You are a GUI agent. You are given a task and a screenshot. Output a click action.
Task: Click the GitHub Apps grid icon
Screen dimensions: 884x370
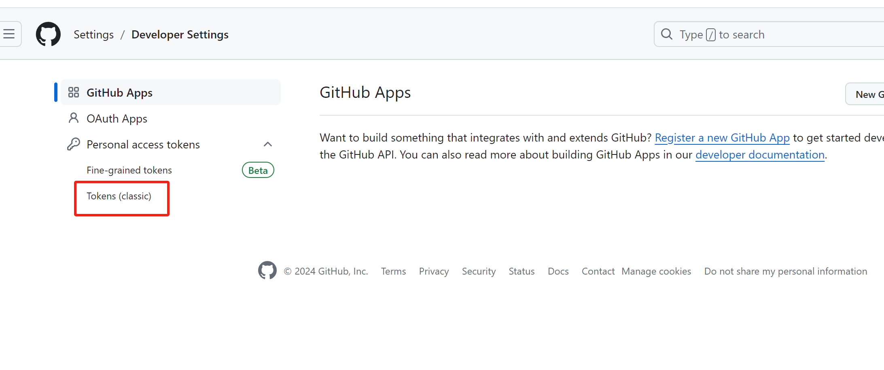coord(74,93)
